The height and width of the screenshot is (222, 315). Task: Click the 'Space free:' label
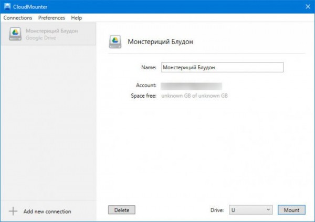coord(144,96)
